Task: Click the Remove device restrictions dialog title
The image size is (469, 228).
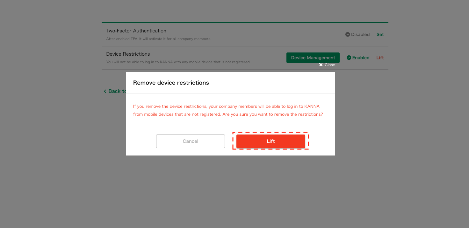Action: (171, 83)
